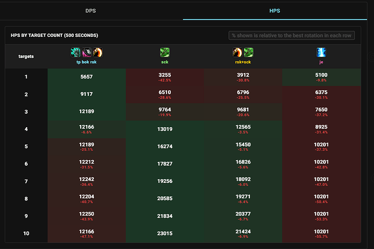Click the Spinning Crane Kick icon above sck
The width and height of the screenshot is (374, 249).
click(165, 53)
